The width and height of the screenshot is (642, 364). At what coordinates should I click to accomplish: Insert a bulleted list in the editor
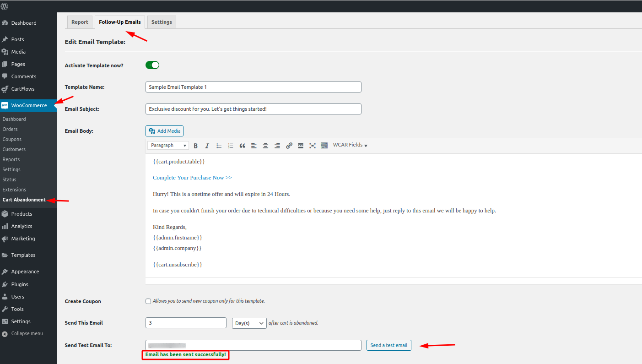click(219, 146)
